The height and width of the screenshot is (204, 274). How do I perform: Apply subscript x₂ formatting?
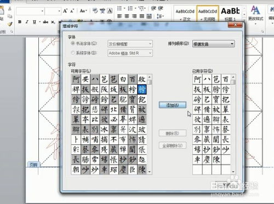53,22
